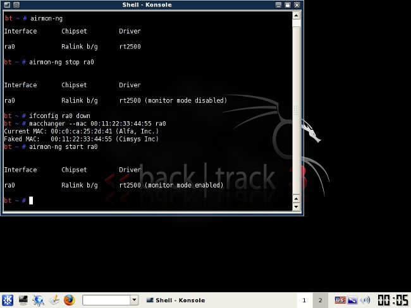Click the text 'airmon-ng stop ra0'
This screenshot has width=411, height=308.
61,62
